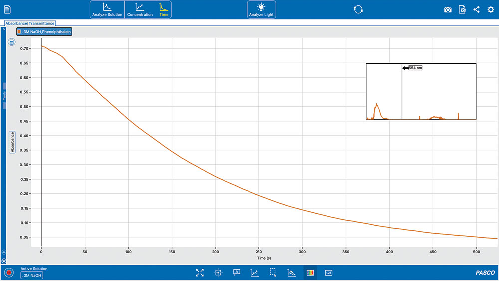Select the Time analysis mode

(164, 10)
